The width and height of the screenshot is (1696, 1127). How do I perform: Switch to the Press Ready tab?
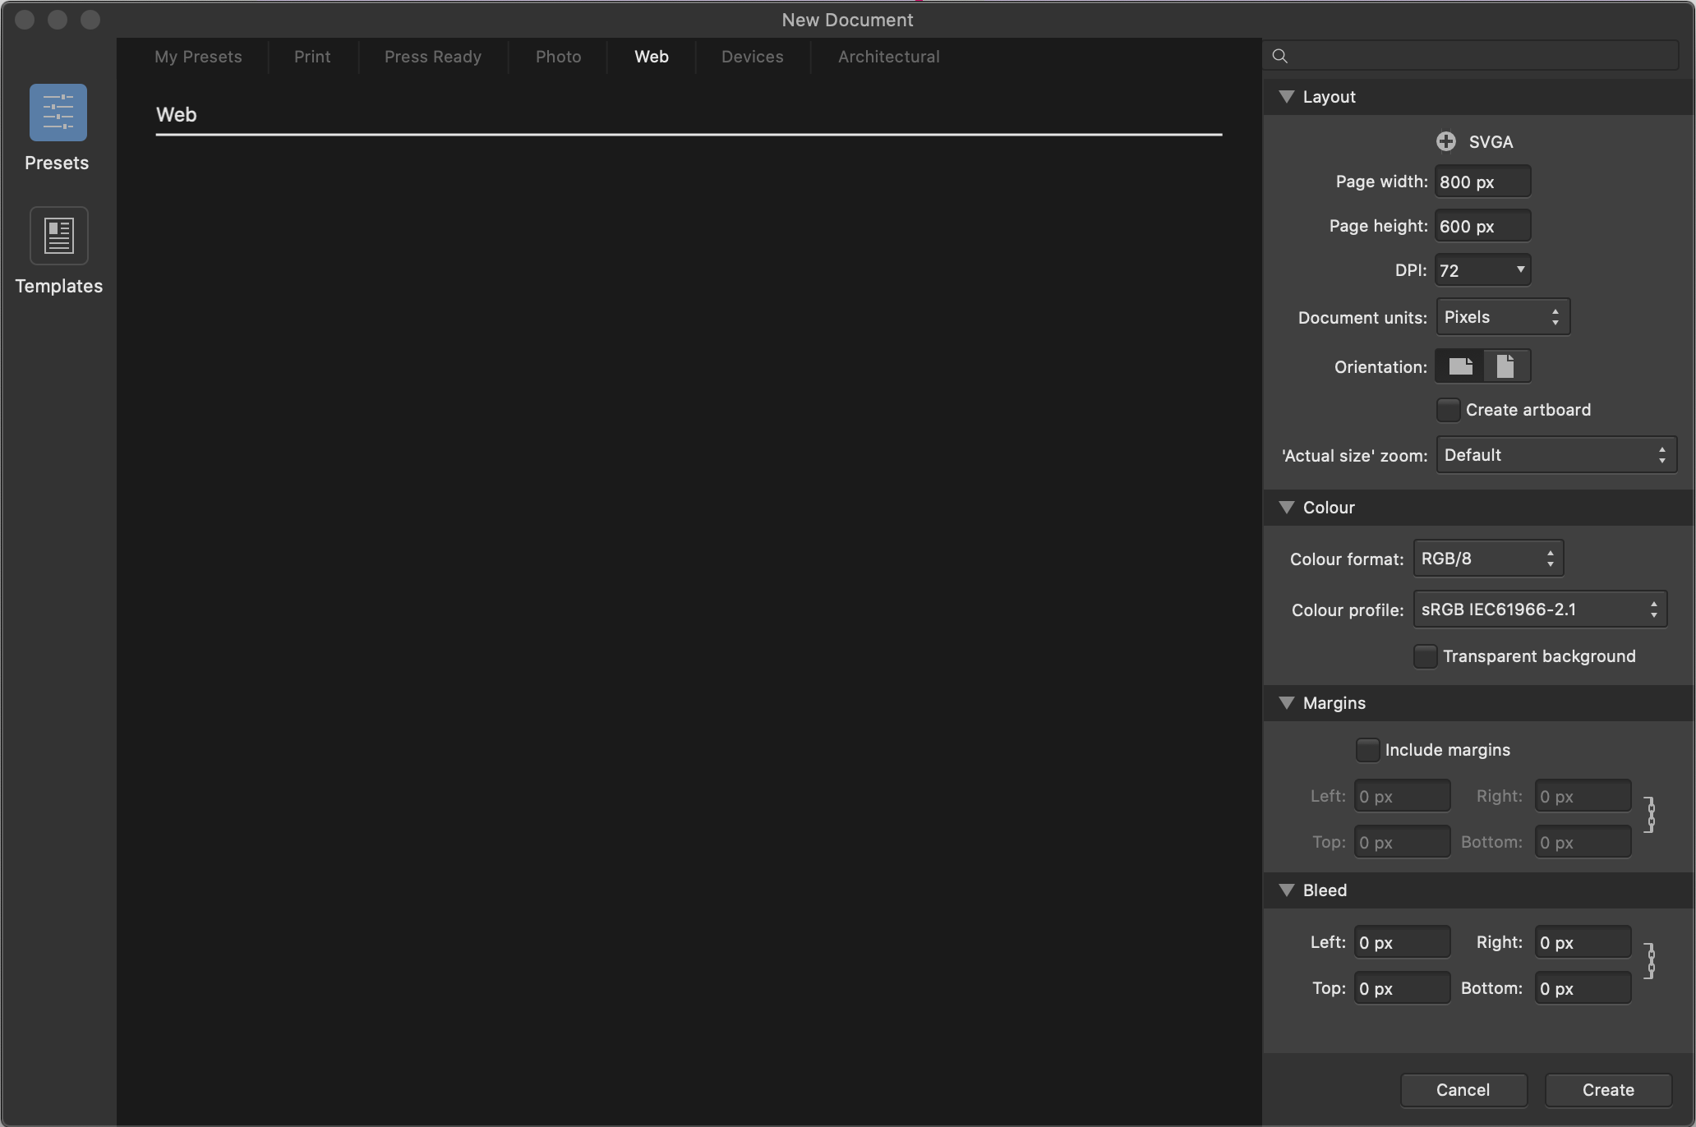tap(433, 57)
